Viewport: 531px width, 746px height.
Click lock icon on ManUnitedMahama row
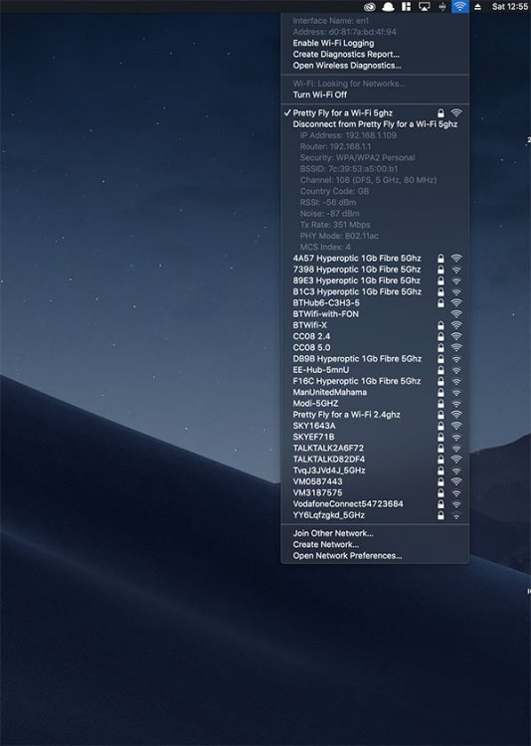pyautogui.click(x=441, y=393)
